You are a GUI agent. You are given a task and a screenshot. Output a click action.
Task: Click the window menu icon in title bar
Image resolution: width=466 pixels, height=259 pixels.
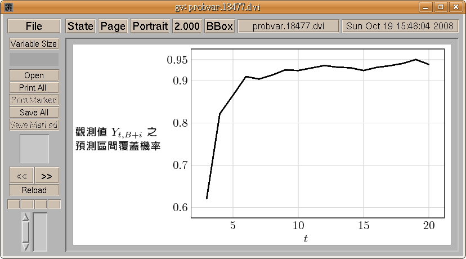pos(8,7)
